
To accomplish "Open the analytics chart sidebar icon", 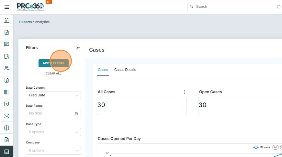I will click(6, 152).
